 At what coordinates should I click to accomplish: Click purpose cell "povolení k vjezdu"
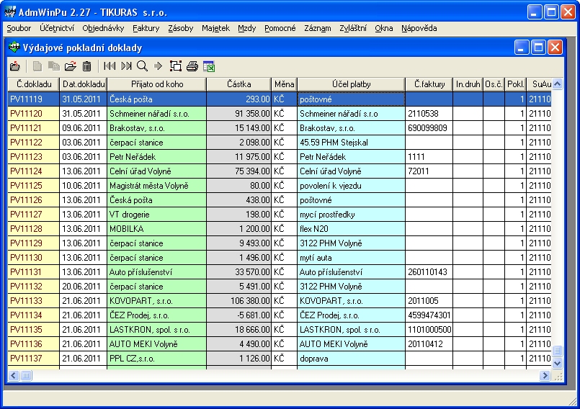(x=351, y=186)
